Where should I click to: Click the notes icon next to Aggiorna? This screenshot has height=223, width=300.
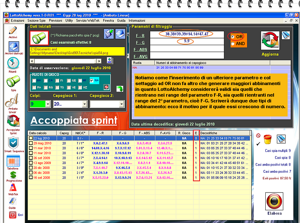(x=286, y=36)
